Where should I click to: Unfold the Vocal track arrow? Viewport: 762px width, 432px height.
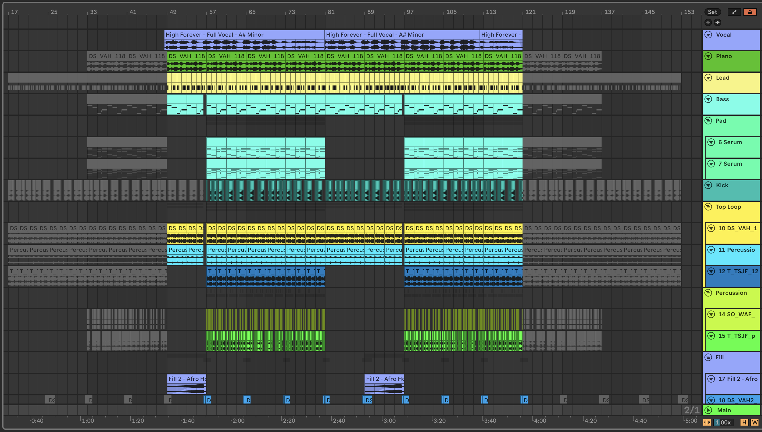(708, 35)
